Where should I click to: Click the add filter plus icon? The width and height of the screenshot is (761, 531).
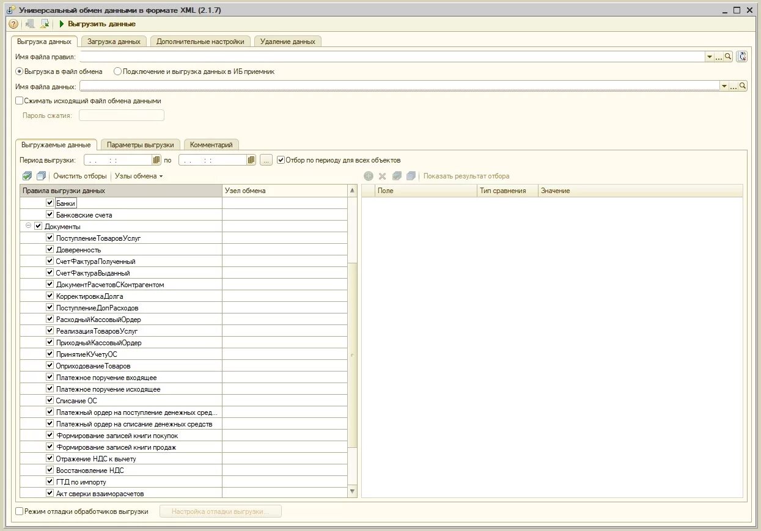369,176
